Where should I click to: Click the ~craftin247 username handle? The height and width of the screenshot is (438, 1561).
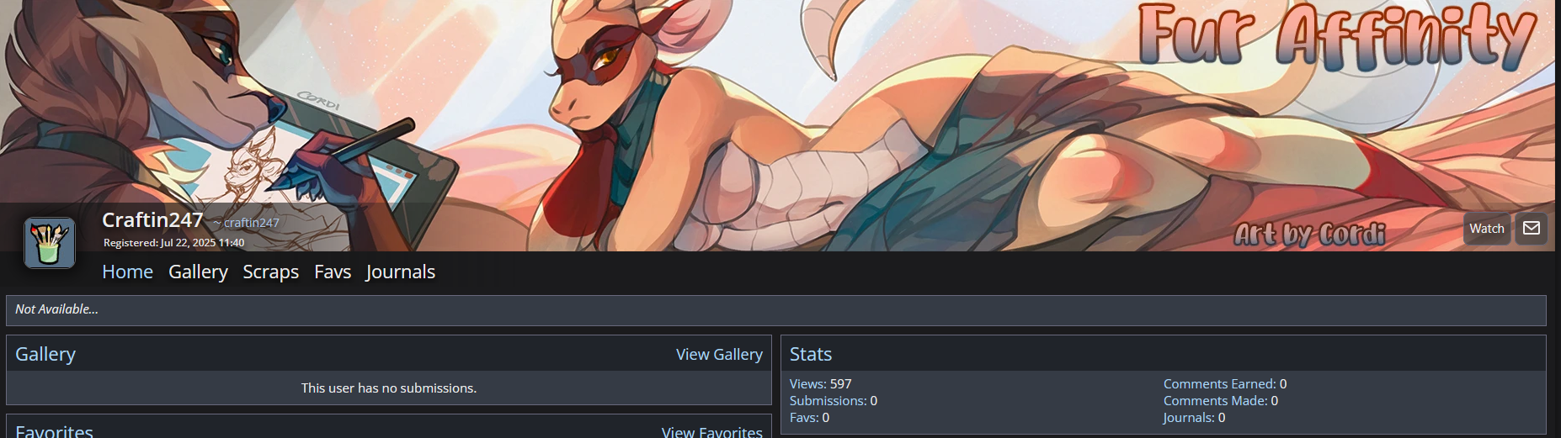click(246, 223)
